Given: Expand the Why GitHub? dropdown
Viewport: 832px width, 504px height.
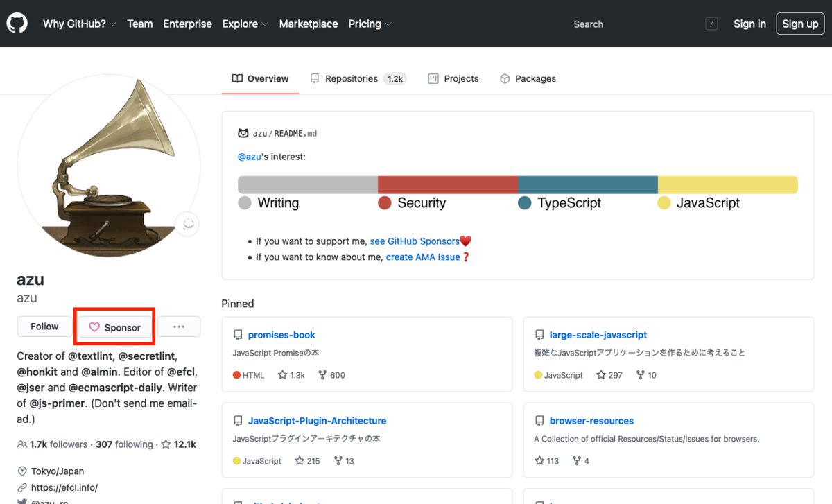Looking at the screenshot, I should pyautogui.click(x=79, y=24).
